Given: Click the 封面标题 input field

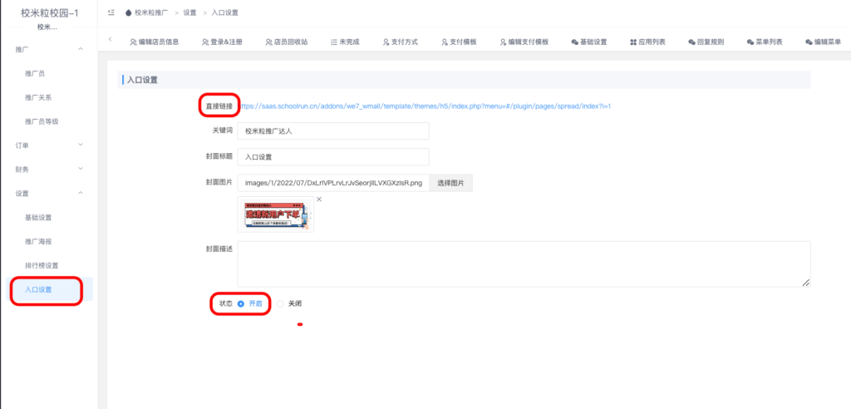Looking at the screenshot, I should [333, 157].
